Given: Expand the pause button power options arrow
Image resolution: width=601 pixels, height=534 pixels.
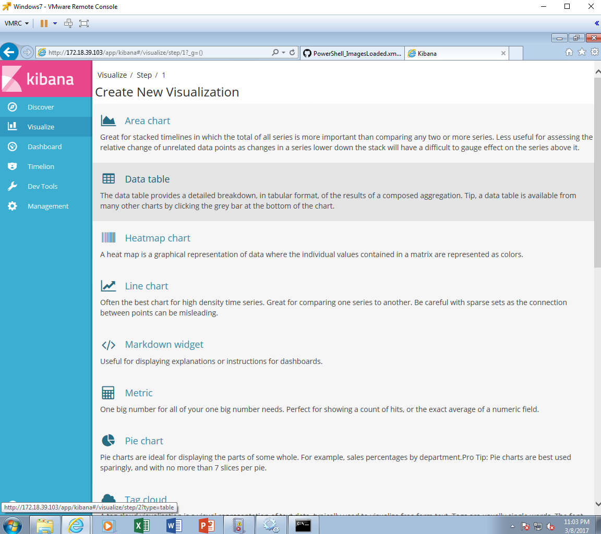Looking at the screenshot, I should pos(55,23).
